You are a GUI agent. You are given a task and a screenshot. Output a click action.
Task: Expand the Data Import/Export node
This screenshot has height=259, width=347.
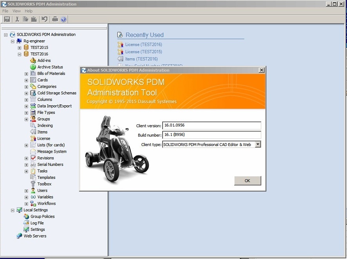[x=26, y=106]
